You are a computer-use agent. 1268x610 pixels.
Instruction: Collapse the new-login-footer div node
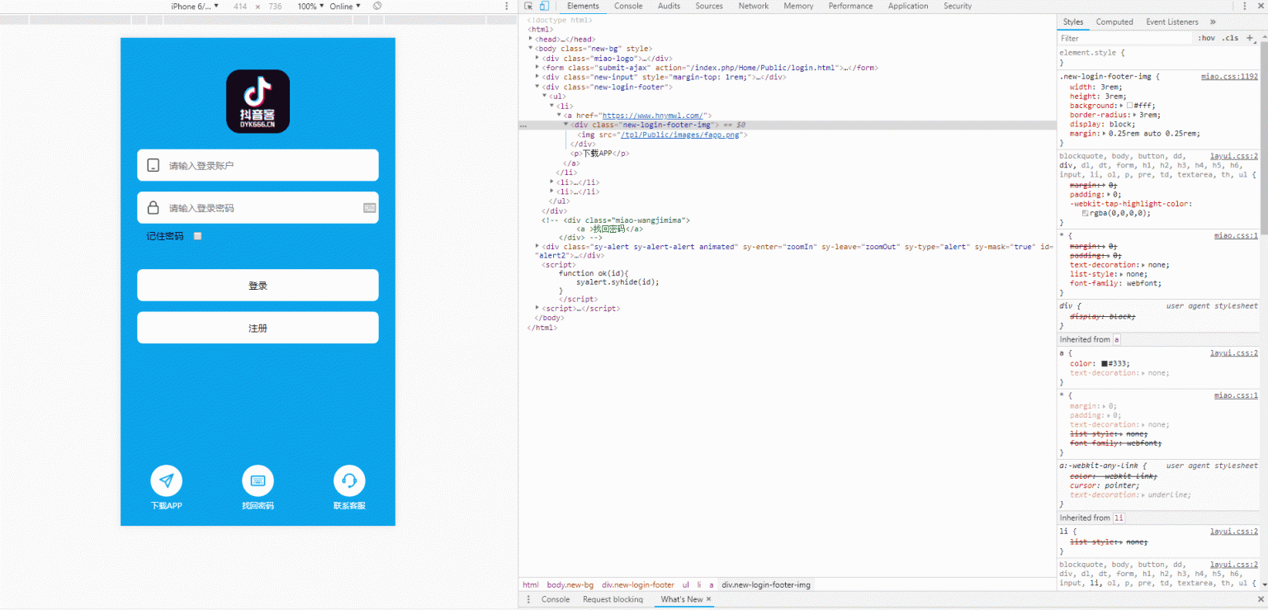tap(537, 87)
